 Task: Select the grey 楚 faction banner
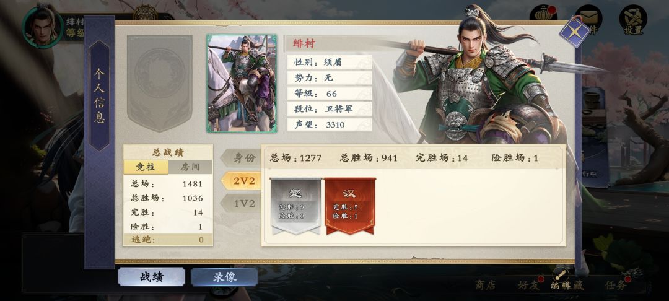point(296,206)
